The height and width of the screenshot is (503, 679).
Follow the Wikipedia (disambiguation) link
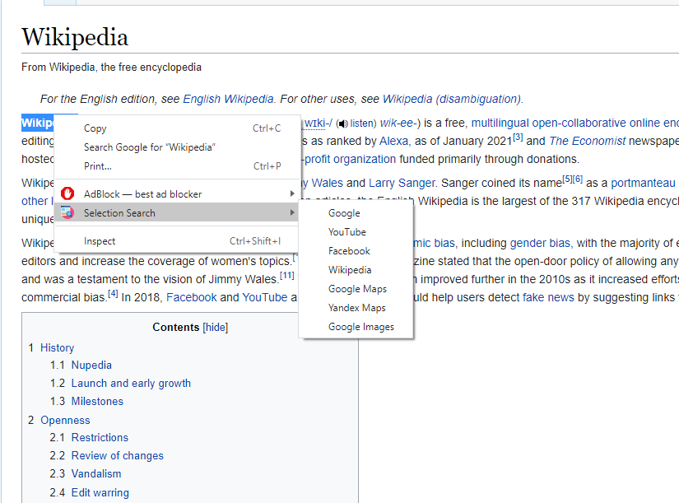click(452, 99)
